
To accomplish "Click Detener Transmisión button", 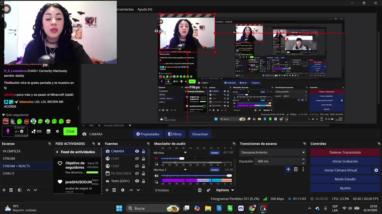I will 345,152.
